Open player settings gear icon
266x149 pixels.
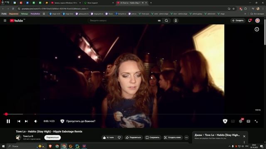coord(241,121)
